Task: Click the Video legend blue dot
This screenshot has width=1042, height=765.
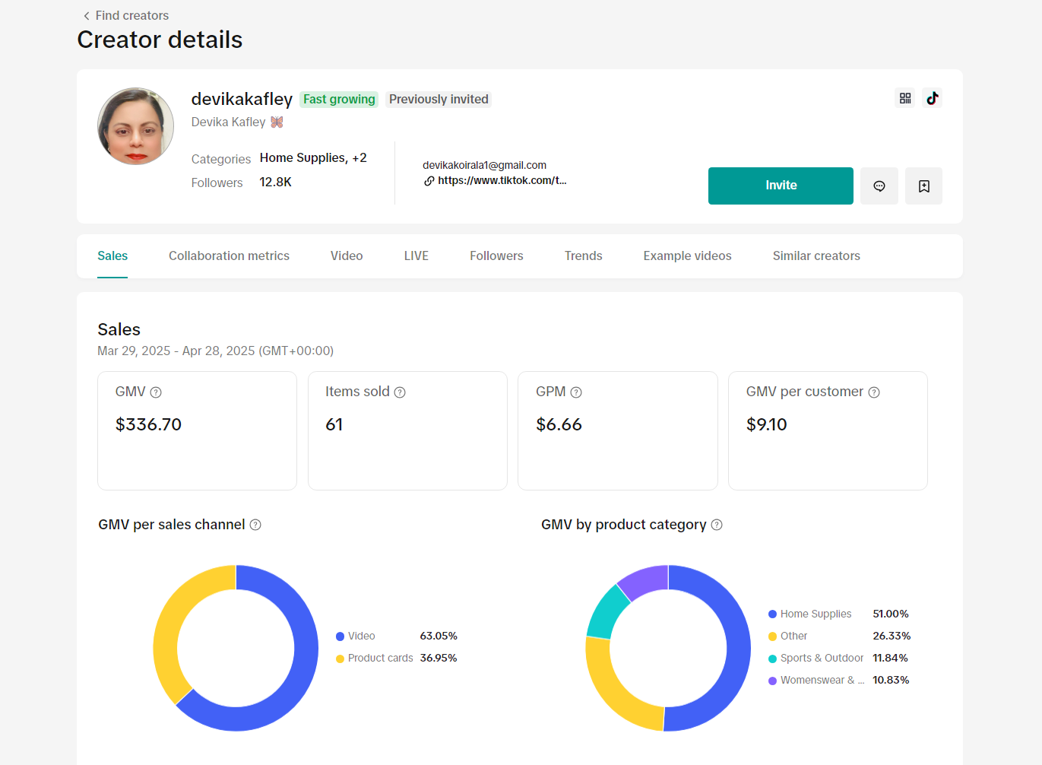Action: [x=340, y=636]
